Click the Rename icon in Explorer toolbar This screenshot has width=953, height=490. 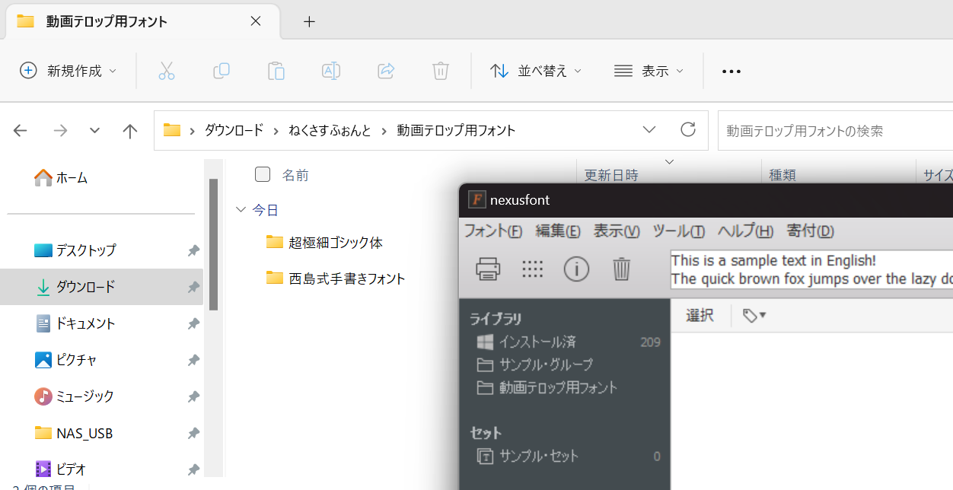point(330,71)
